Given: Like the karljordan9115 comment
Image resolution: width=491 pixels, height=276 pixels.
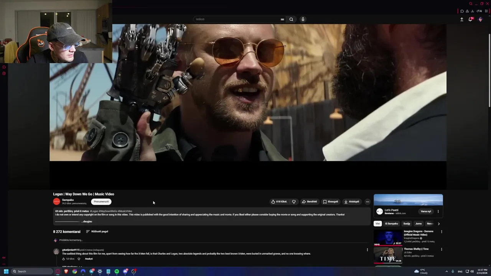Looking at the screenshot, I should click(x=64, y=259).
